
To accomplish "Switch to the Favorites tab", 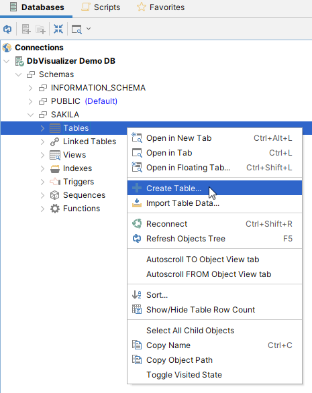I will point(160,7).
